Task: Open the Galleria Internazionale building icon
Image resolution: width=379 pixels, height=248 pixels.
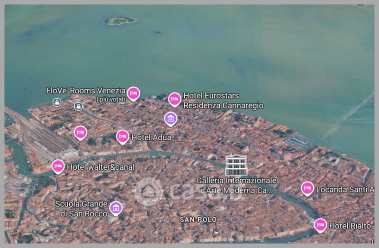Action: [x=235, y=165]
